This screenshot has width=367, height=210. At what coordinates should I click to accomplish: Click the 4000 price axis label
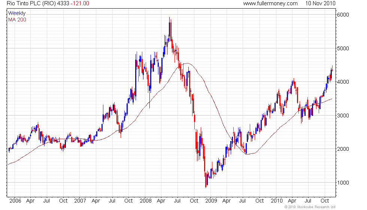343,82
